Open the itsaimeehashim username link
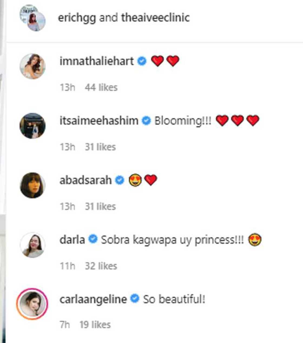 [99, 121]
